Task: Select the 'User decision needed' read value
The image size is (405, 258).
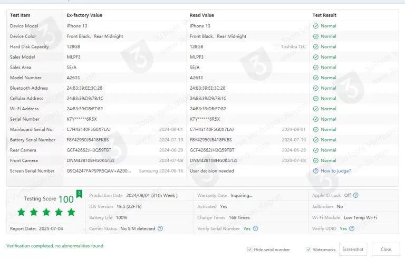Action: click(212, 171)
